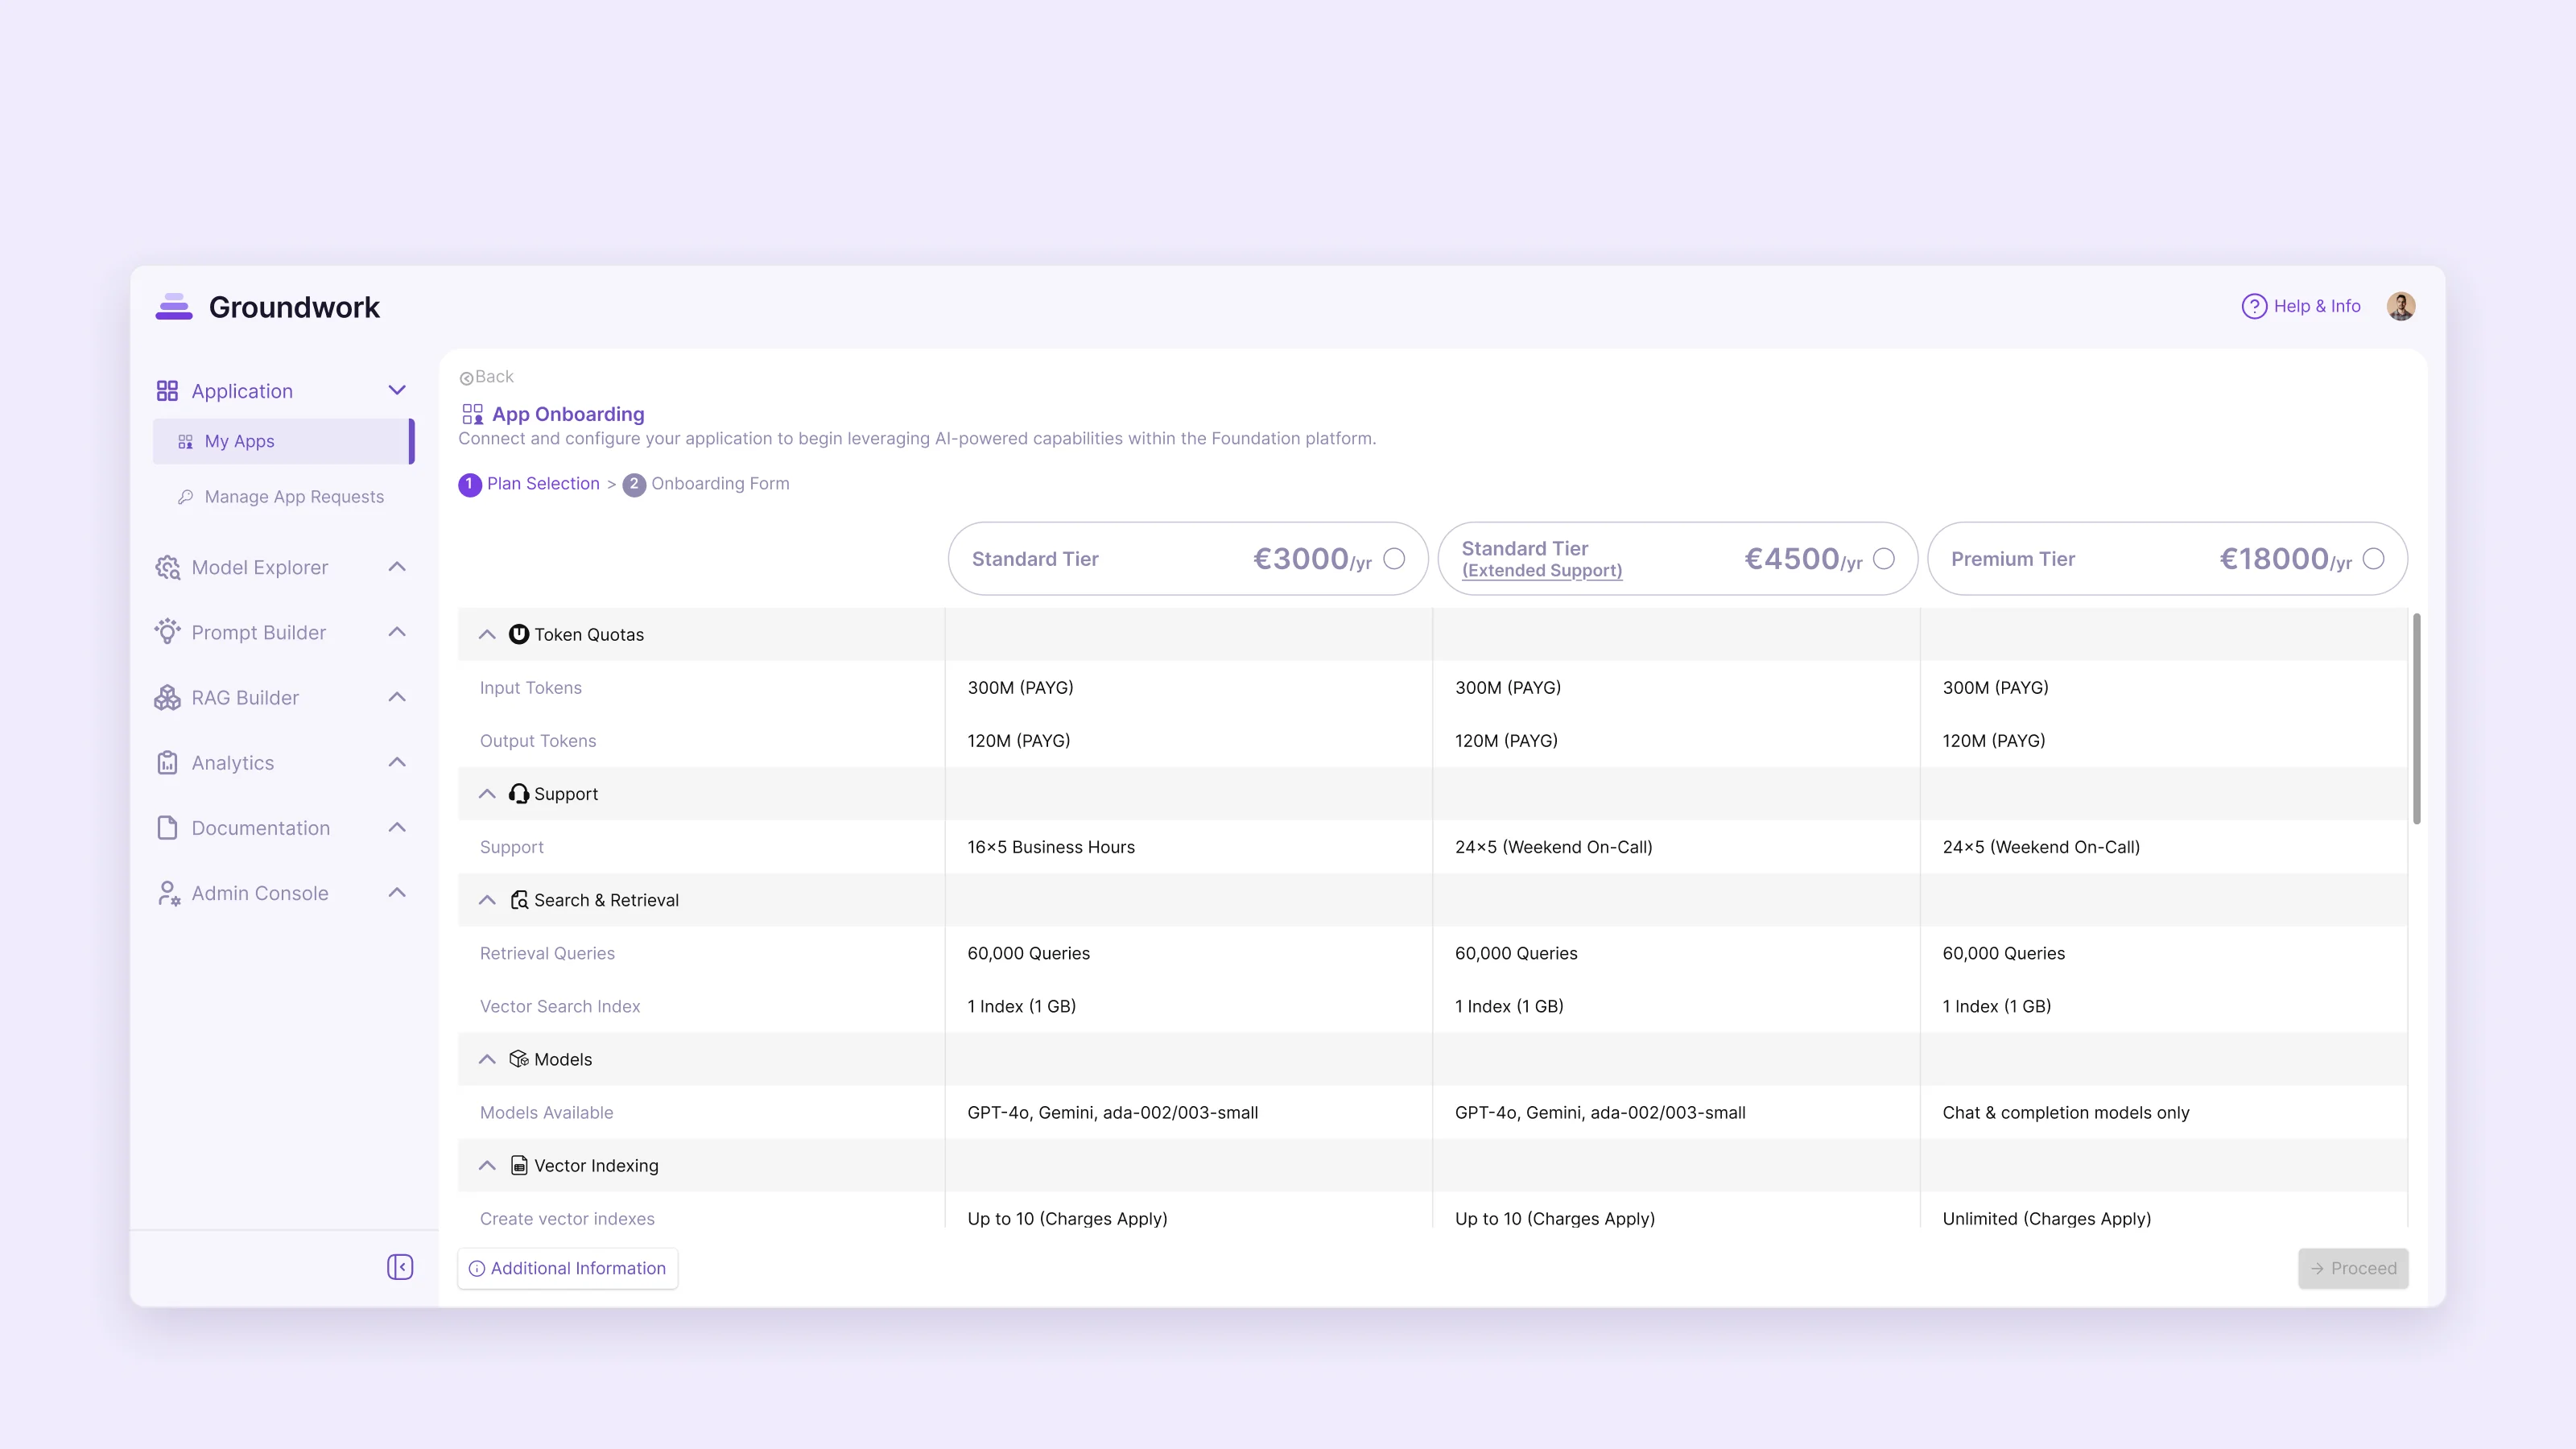Image resolution: width=2576 pixels, height=1449 pixels.
Task: Click the App Onboarding heading icon
Action: coord(472,414)
